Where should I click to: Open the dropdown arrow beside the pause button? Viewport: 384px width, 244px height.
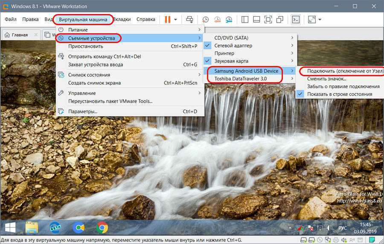175,20
